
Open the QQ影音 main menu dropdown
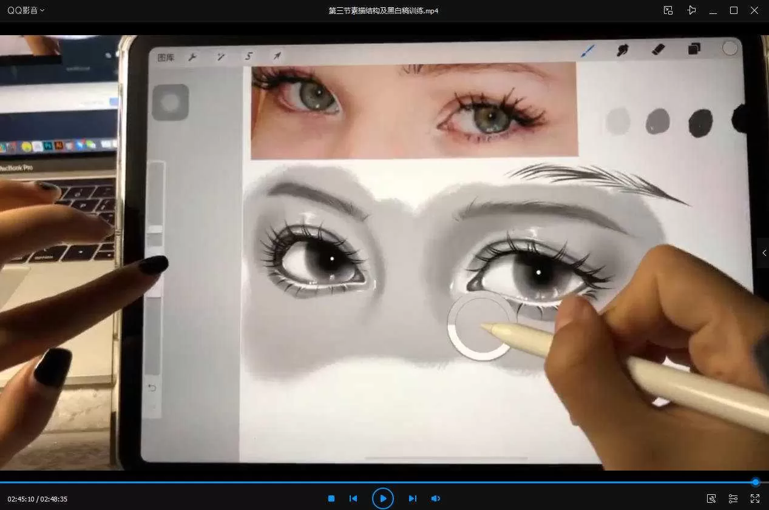pos(25,10)
